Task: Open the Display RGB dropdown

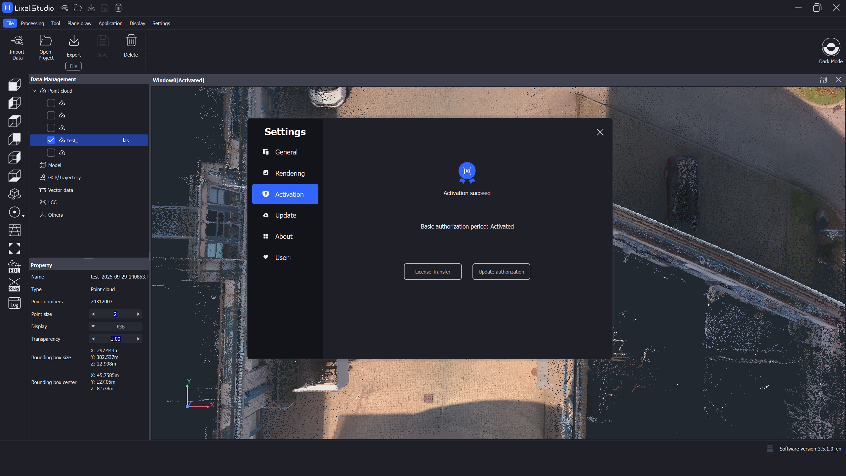Action: click(x=116, y=326)
